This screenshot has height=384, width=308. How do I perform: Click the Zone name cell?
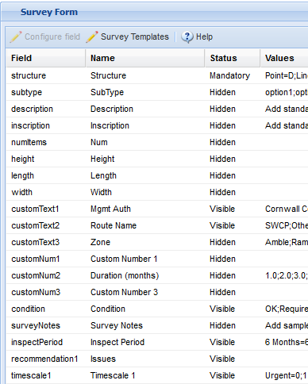point(145,242)
